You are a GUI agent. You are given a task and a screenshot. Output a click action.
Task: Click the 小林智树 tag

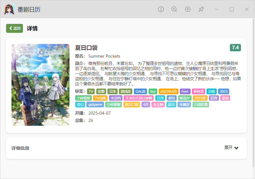[x=84, y=98]
